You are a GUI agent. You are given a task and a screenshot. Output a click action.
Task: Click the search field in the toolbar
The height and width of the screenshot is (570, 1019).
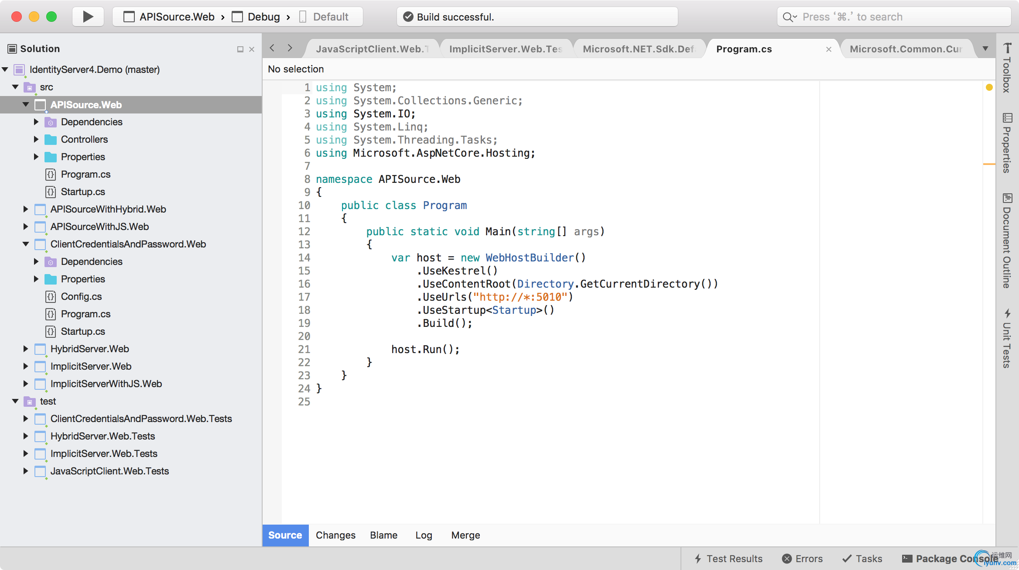893,17
